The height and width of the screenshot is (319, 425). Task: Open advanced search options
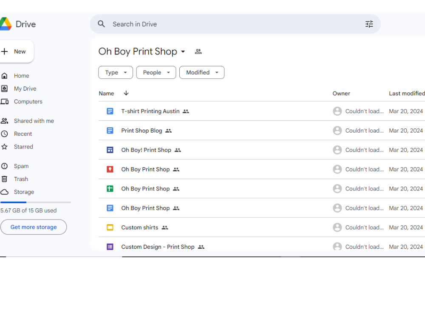tap(369, 24)
